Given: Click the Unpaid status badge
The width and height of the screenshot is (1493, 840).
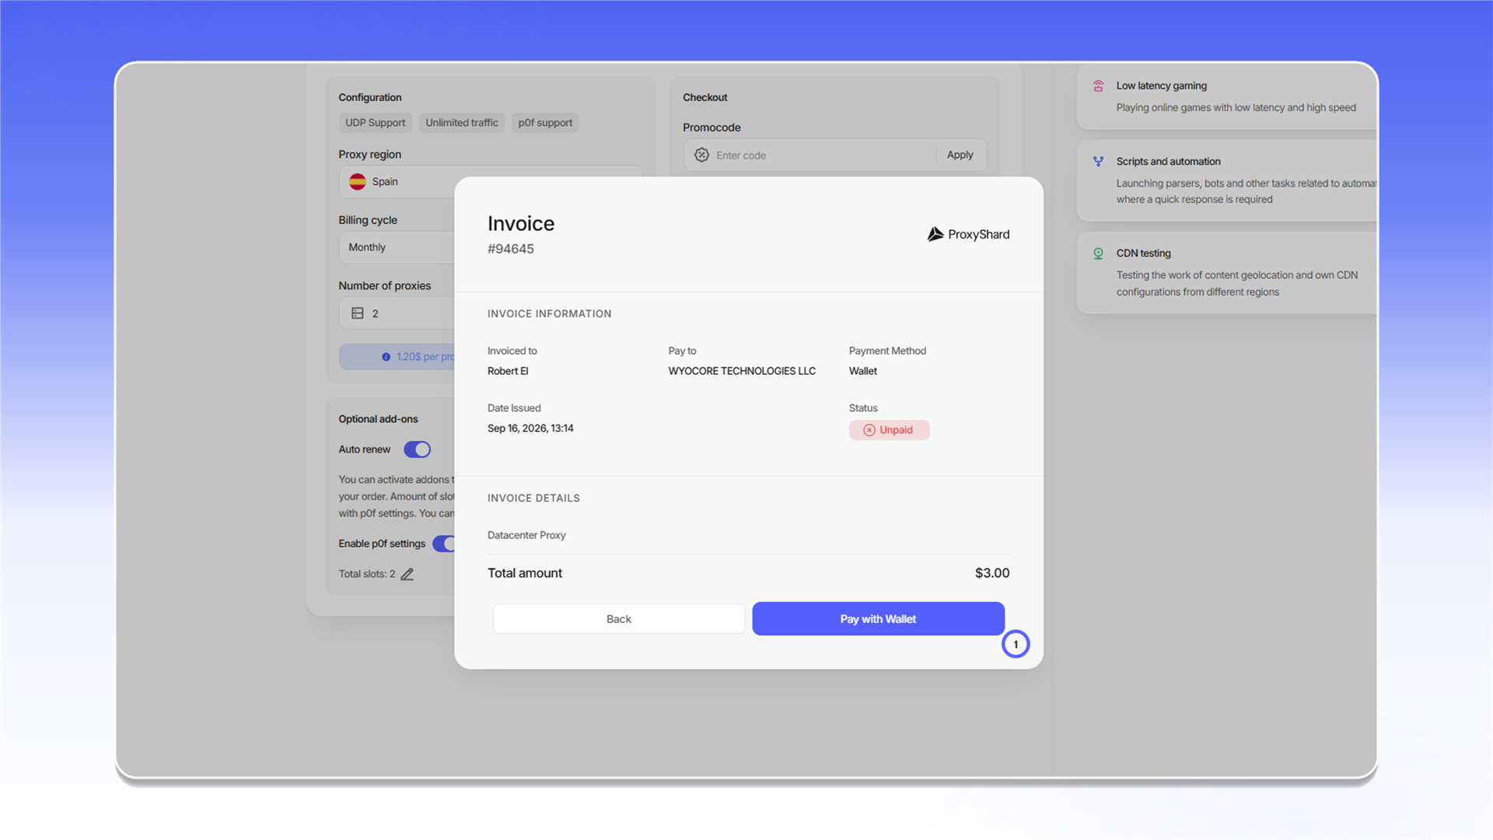Looking at the screenshot, I should [889, 430].
